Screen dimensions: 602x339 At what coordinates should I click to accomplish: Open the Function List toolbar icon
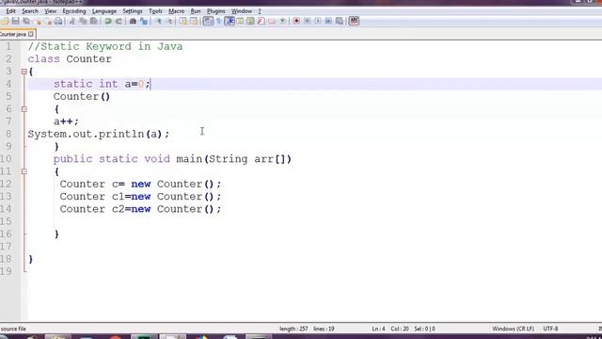[x=261, y=21]
